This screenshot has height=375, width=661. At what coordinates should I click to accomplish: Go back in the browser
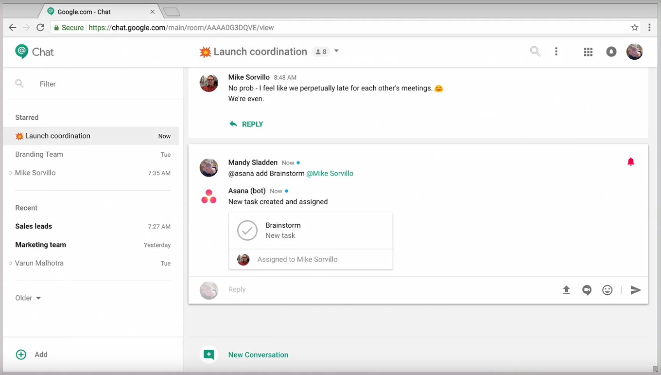pos(13,28)
